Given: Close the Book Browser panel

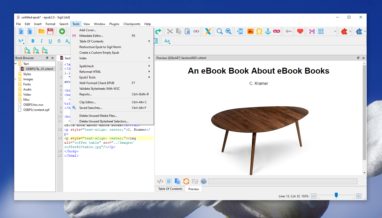Looking at the screenshot, I should point(52,58).
